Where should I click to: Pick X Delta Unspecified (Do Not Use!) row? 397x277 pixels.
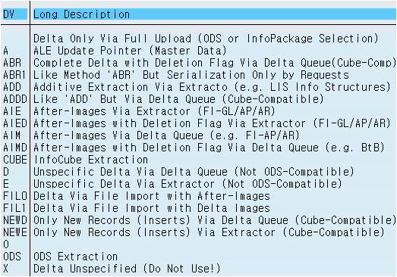(x=199, y=269)
